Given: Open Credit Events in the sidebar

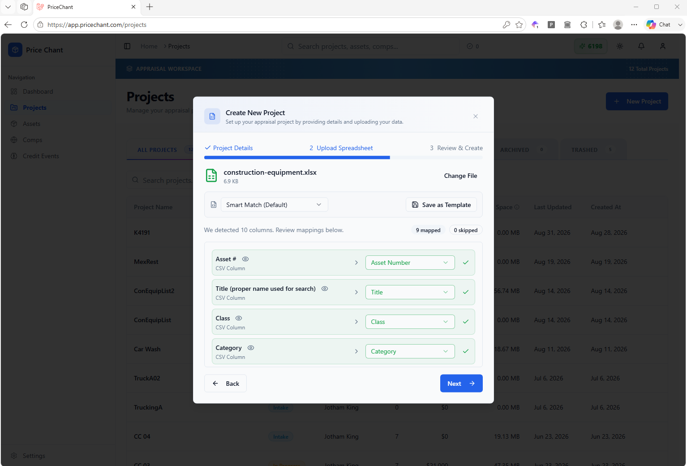Looking at the screenshot, I should [x=41, y=156].
